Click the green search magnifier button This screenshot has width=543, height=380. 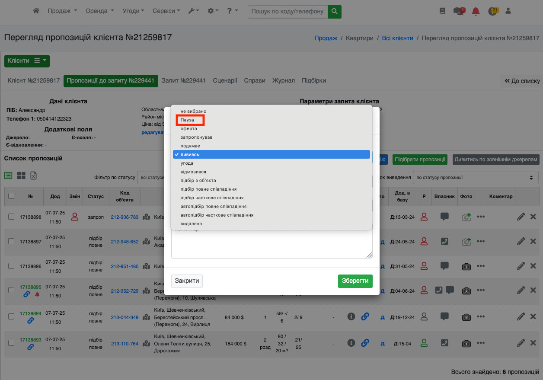point(334,11)
